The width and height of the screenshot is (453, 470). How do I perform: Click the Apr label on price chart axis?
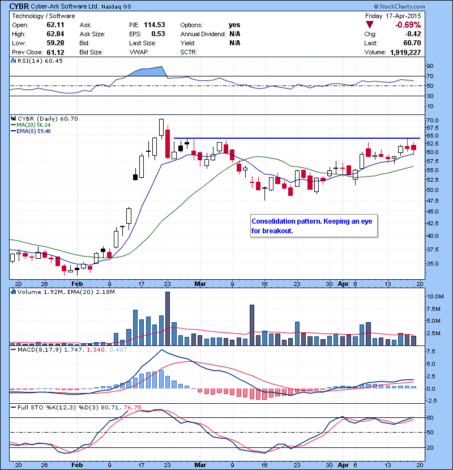coord(343,284)
